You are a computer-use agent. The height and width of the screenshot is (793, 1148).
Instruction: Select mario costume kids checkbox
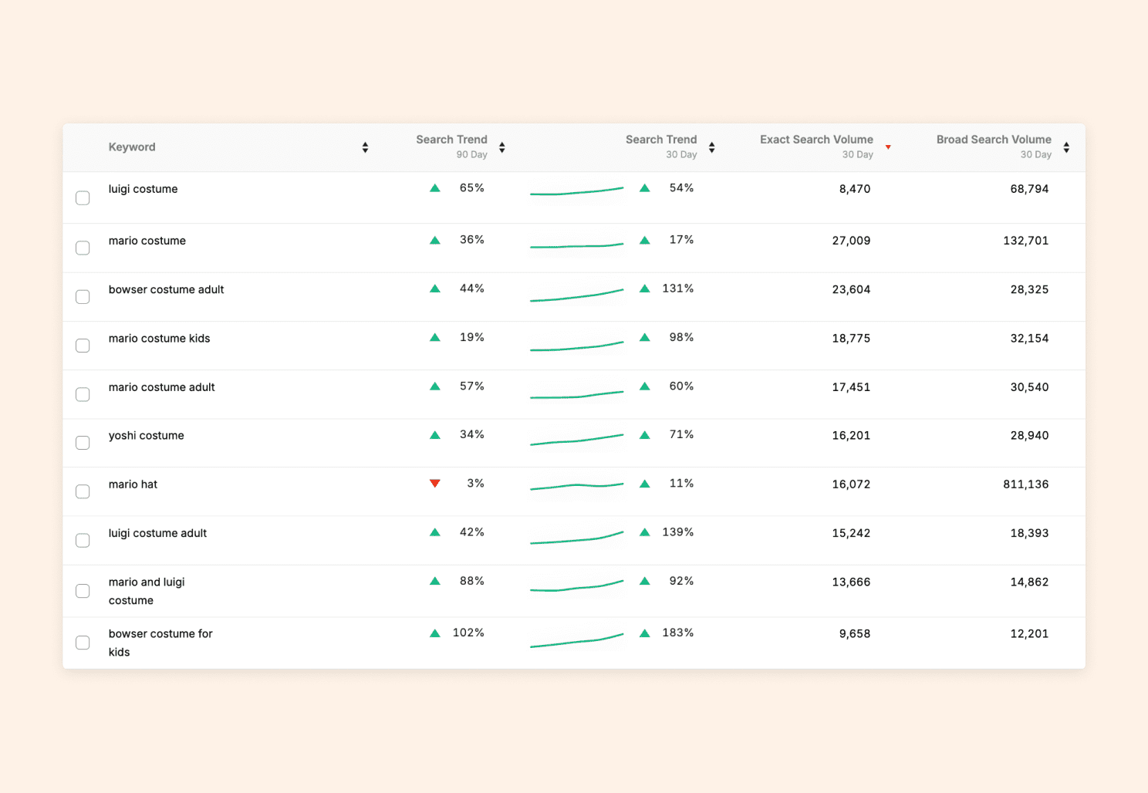pyautogui.click(x=83, y=346)
